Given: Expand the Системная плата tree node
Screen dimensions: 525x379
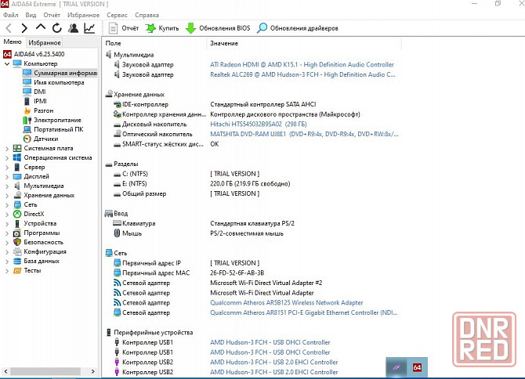Looking at the screenshot, I should tap(7, 148).
